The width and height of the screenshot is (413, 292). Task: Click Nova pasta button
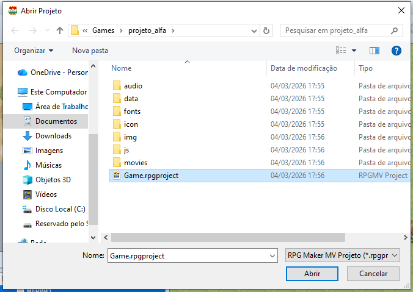90,51
